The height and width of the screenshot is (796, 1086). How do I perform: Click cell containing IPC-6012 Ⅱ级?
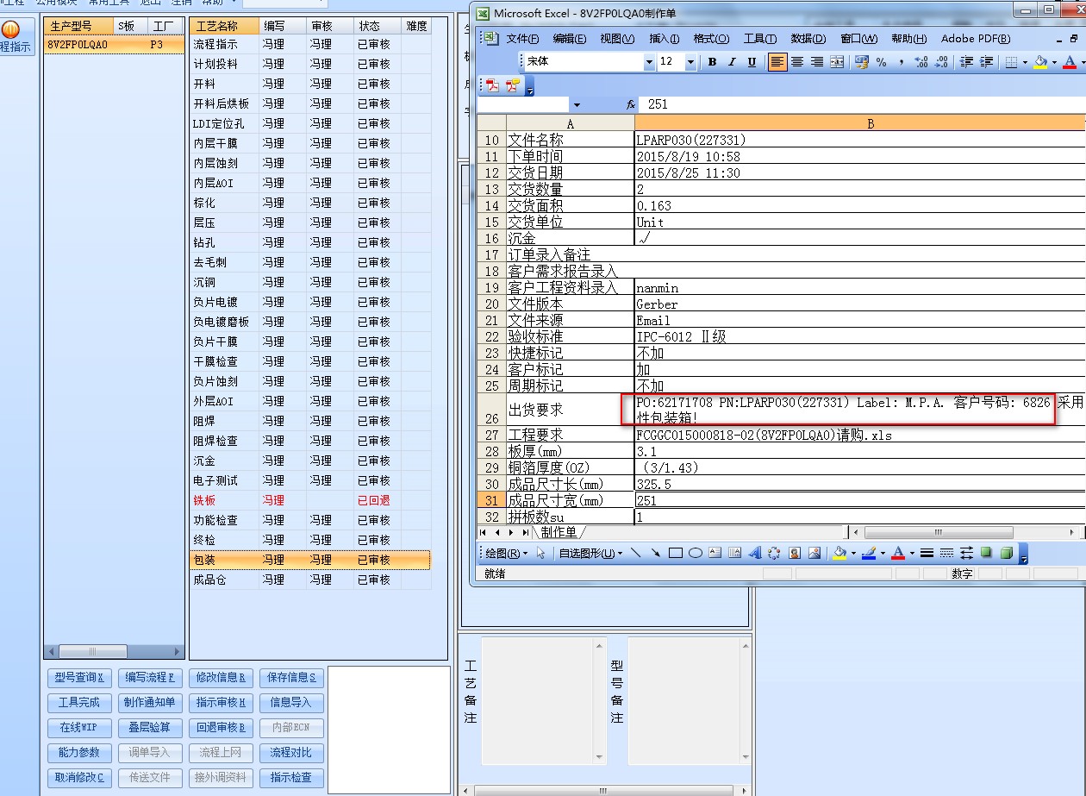859,336
